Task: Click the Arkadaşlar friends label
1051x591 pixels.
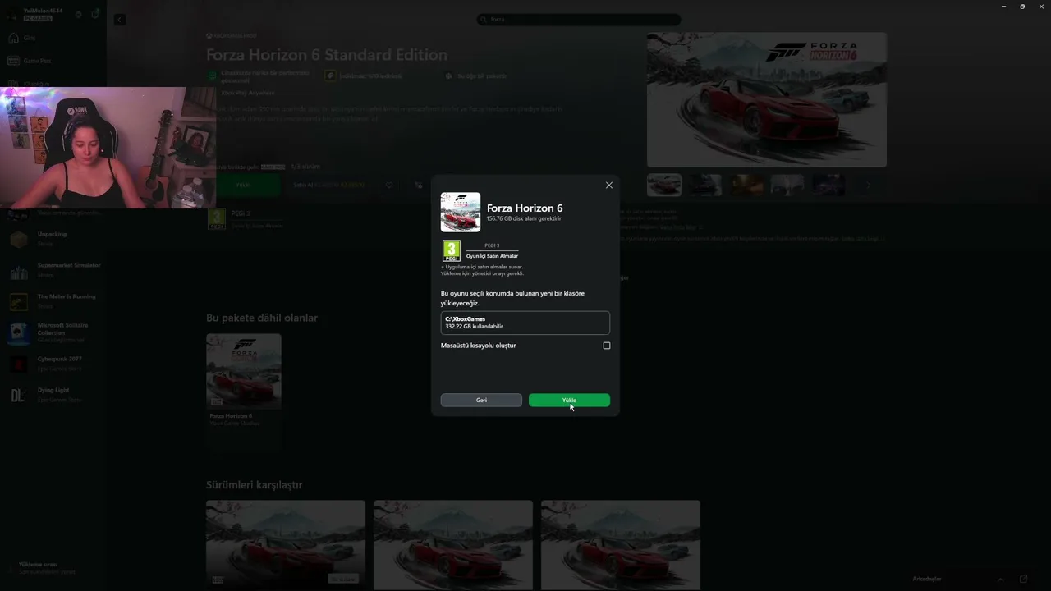Action: [x=927, y=579]
